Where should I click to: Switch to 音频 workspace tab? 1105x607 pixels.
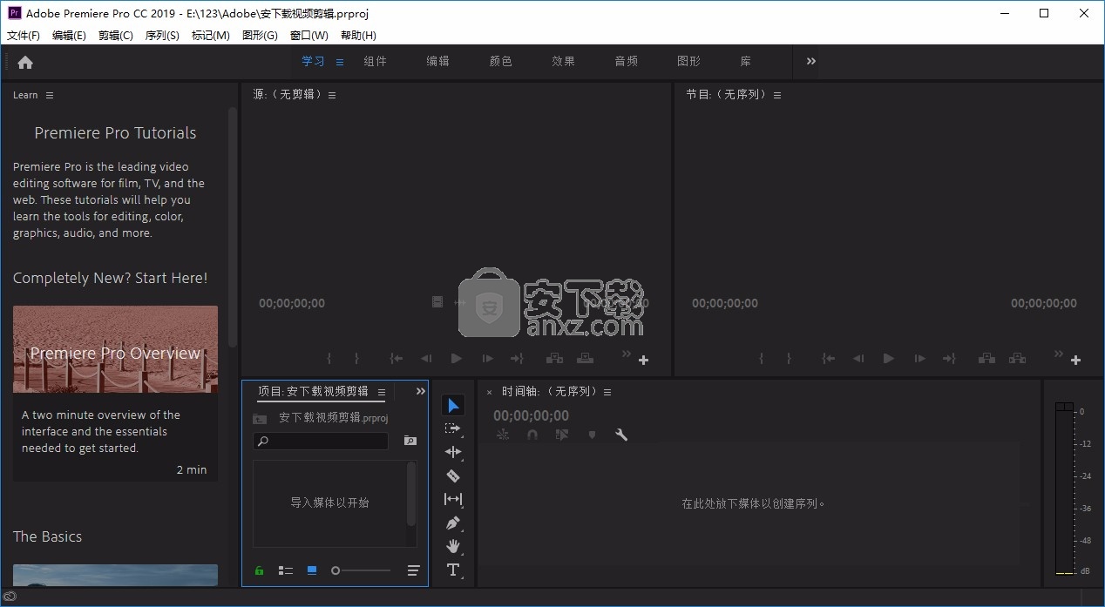627,61
